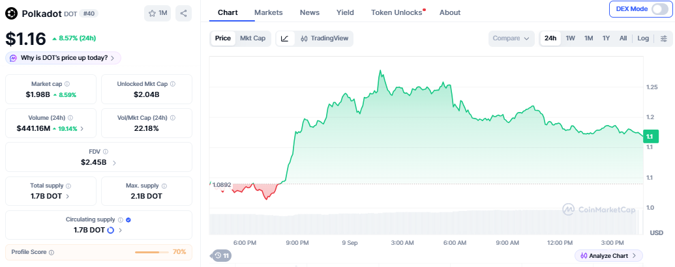675x267 pixels.
Task: Click the Circulating supply info icon
Action: [121, 219]
